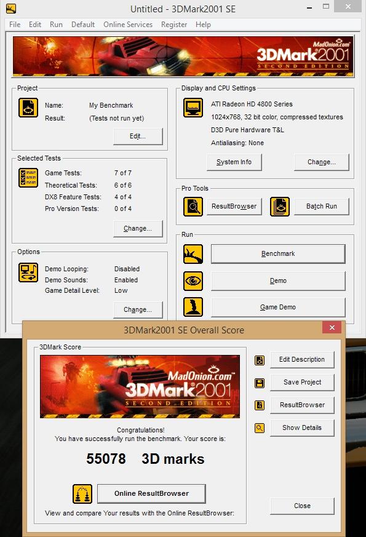Click the Edit Description button

coord(302,360)
